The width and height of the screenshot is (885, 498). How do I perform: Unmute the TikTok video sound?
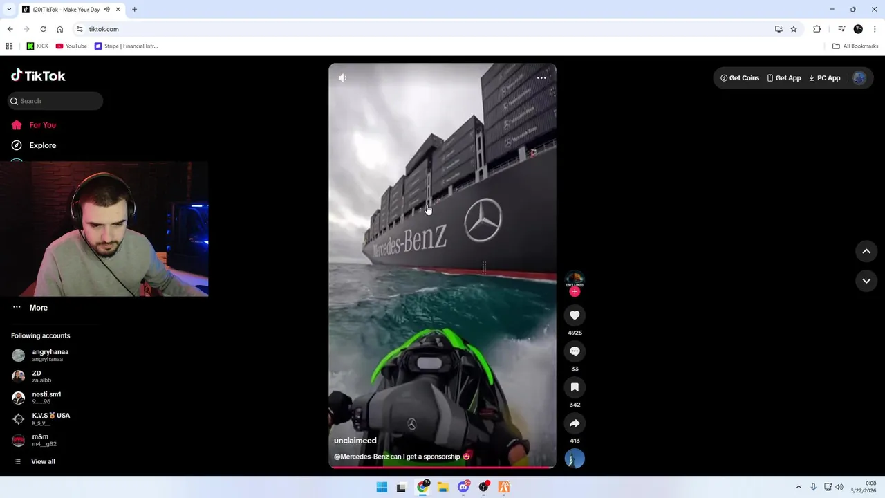(x=342, y=78)
